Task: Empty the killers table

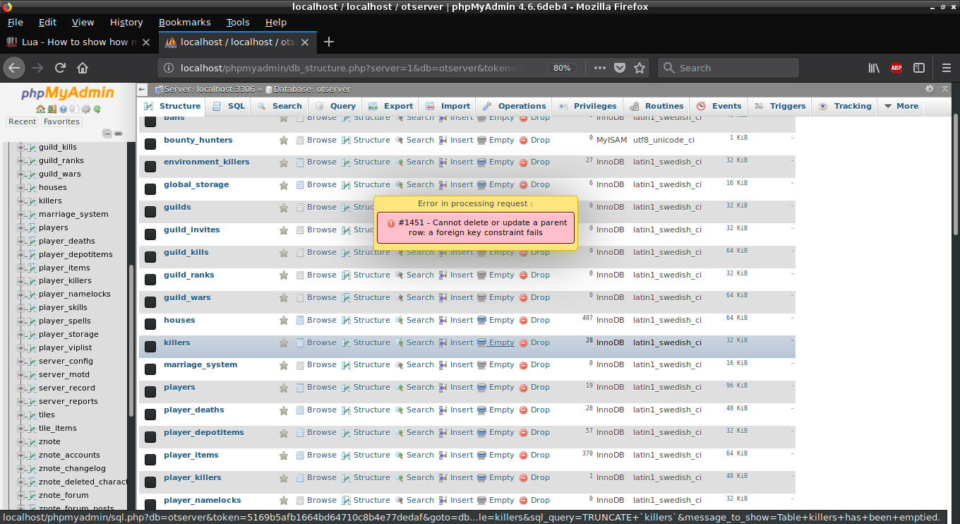Action: [496, 343]
